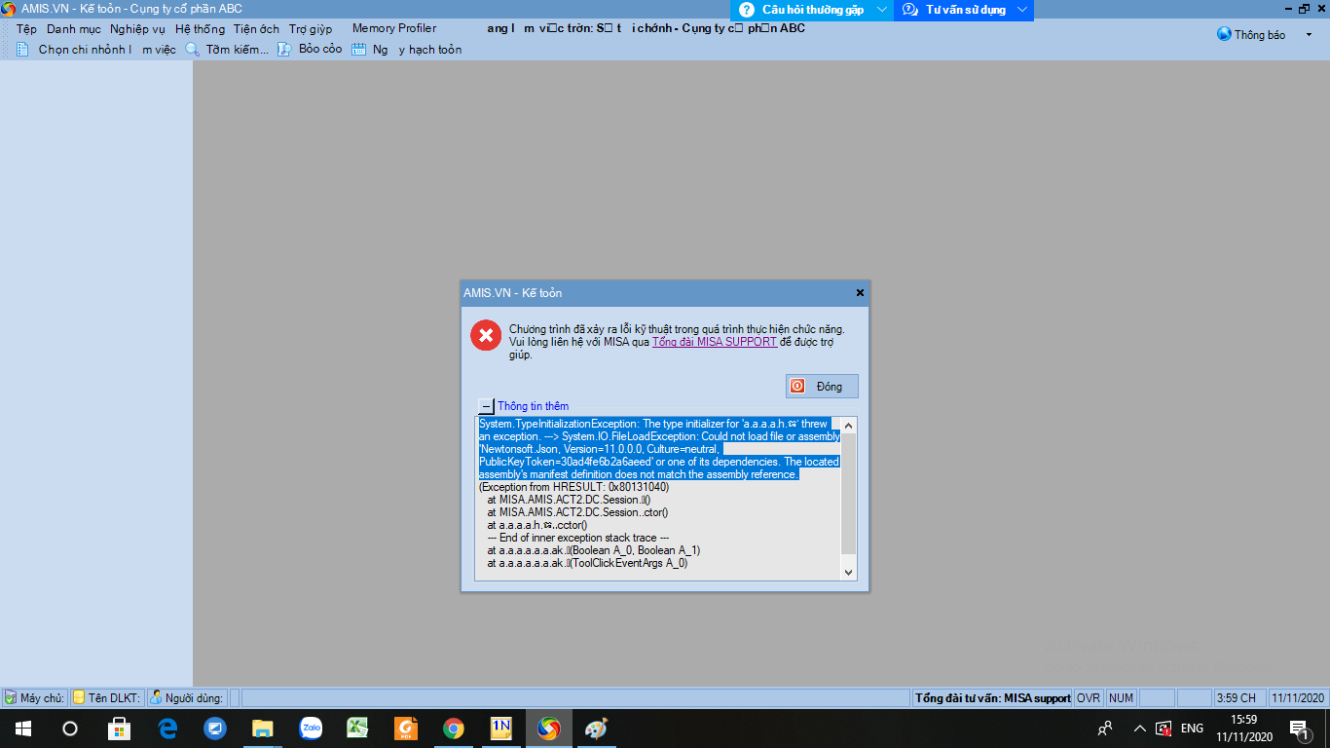Open the Tệp menu
Viewport: 1330px width, 748px height.
(26, 29)
